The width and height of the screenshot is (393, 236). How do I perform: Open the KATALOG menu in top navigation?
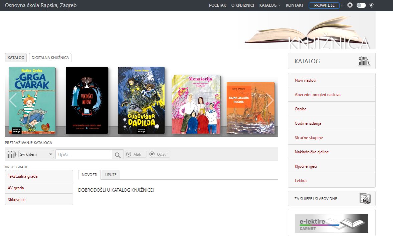270,5
